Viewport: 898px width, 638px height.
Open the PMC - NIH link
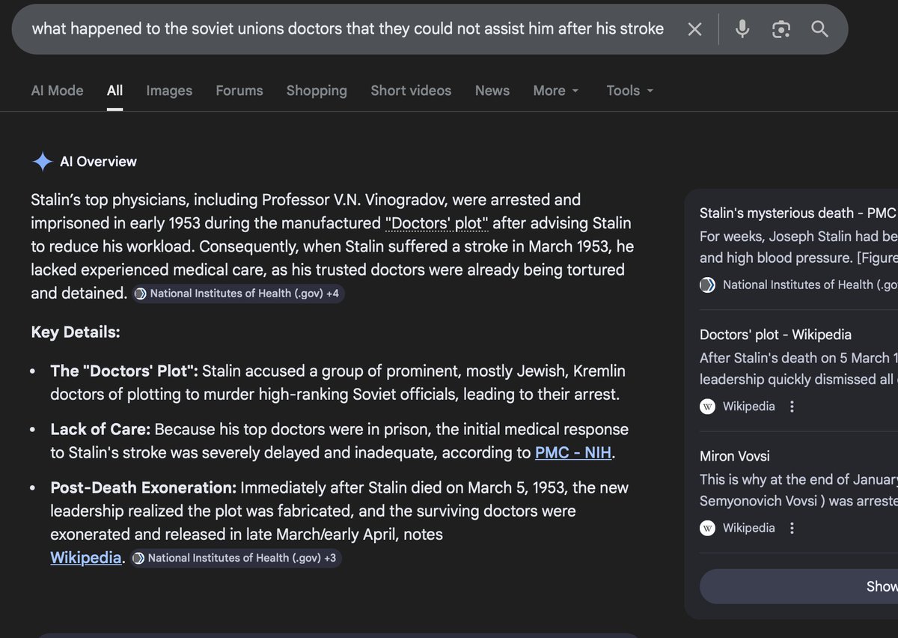coord(575,453)
